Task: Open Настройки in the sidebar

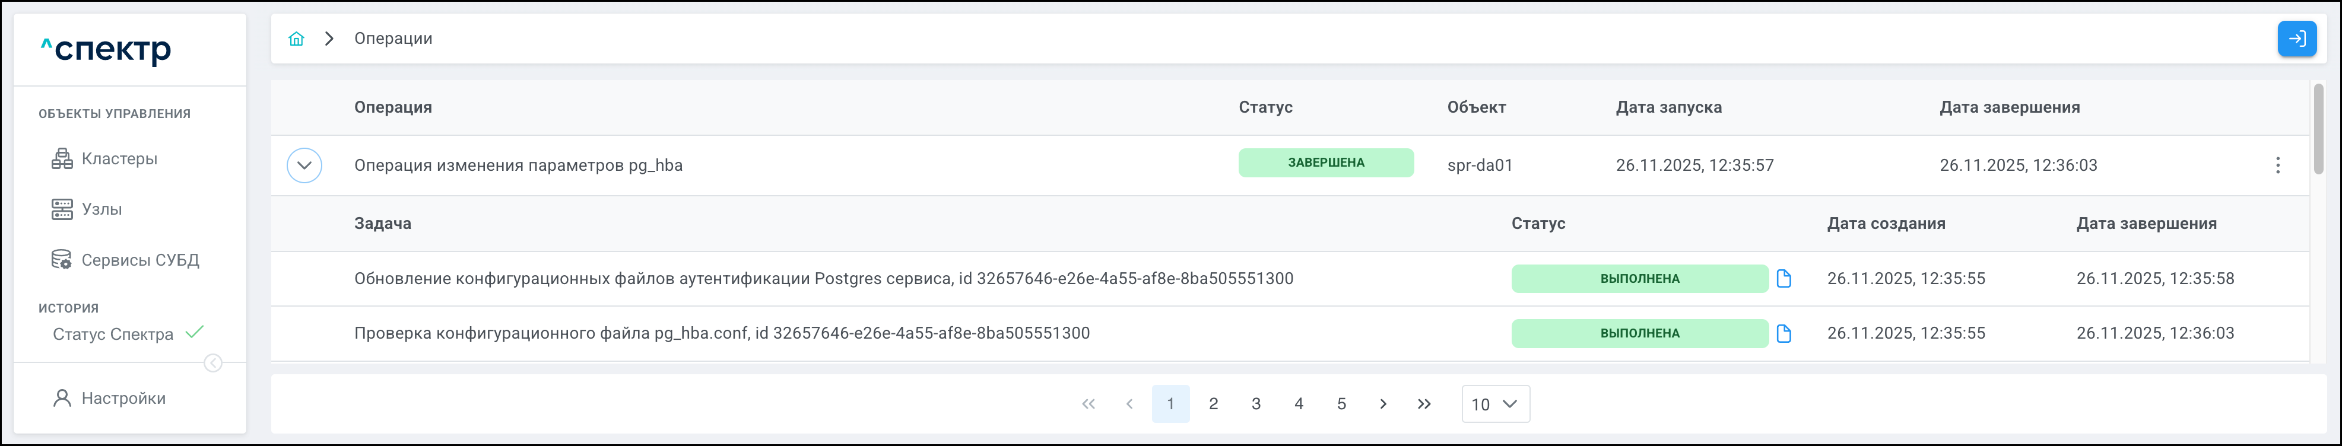Action: [x=123, y=399]
